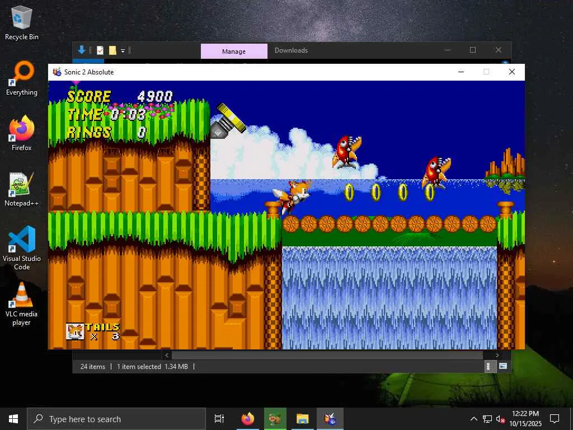
Task: Switch to Sonic 2 Absolute taskbar icon
Action: 330,419
